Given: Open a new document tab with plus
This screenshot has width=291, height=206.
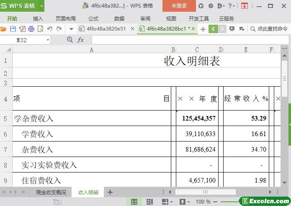Looking at the screenshot, I should coord(203,29).
